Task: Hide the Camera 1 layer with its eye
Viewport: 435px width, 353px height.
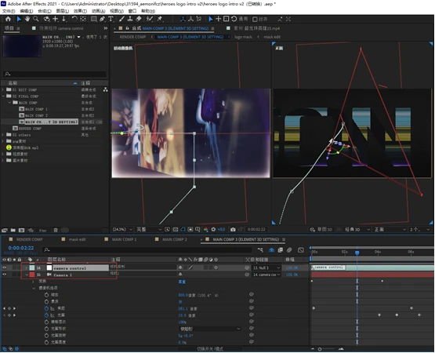Action: pos(4,275)
